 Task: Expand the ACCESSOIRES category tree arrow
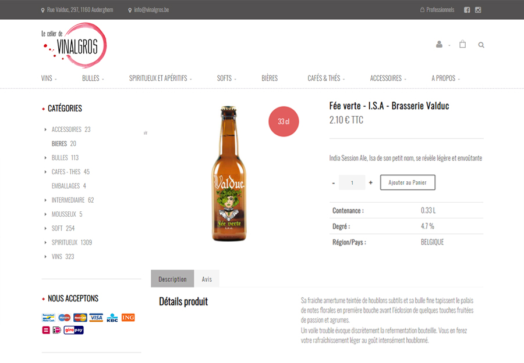(x=45, y=130)
